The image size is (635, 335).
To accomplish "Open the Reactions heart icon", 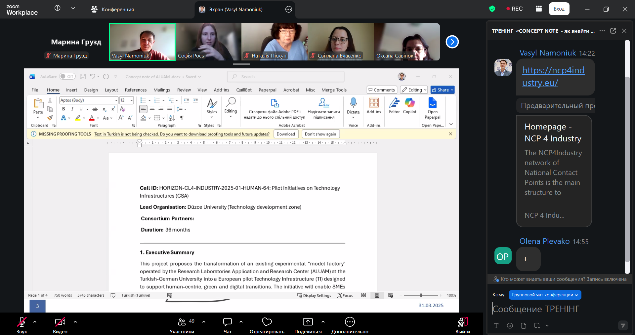I will click(x=267, y=322).
